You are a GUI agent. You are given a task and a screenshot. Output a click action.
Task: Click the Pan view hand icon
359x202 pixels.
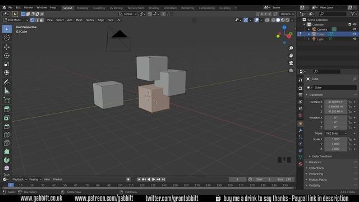(291, 56)
